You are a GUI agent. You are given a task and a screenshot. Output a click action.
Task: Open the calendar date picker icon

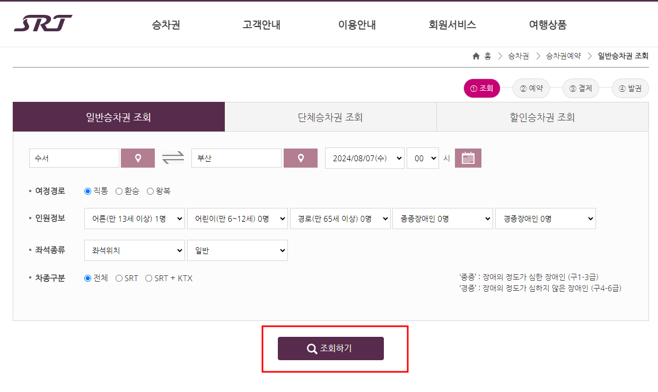467,158
